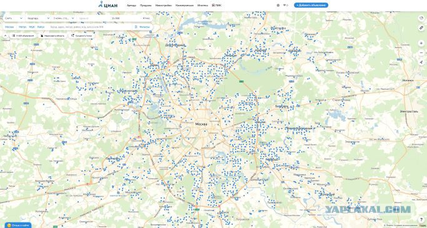Select the ruler measuring tool
This screenshot has height=228, width=427.
coord(421,27)
